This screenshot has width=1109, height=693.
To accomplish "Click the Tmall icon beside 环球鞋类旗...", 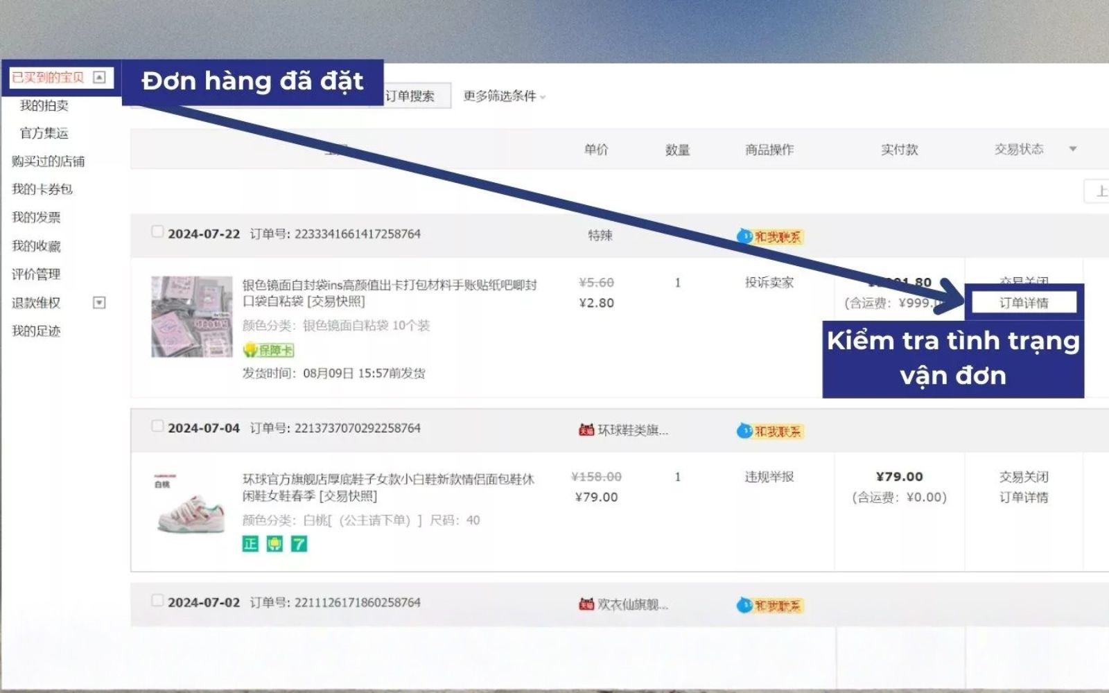I will click(x=586, y=430).
